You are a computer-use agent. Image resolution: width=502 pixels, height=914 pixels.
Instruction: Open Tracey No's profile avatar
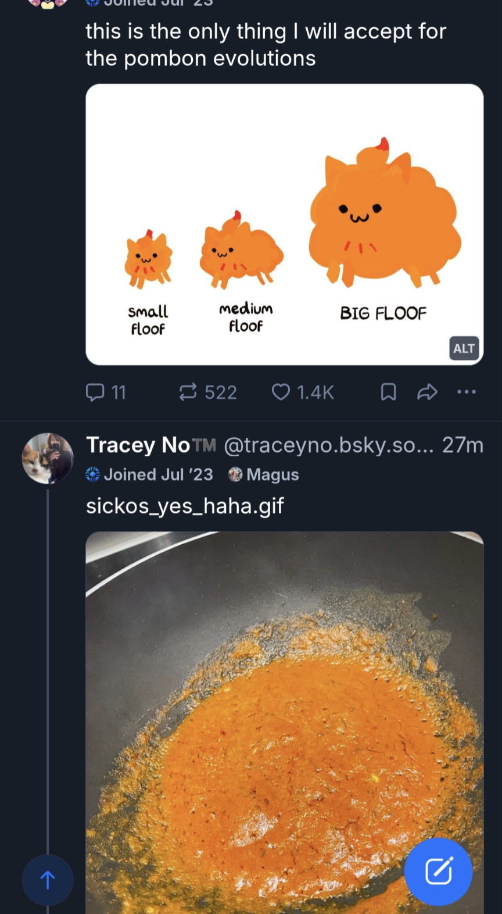click(48, 458)
